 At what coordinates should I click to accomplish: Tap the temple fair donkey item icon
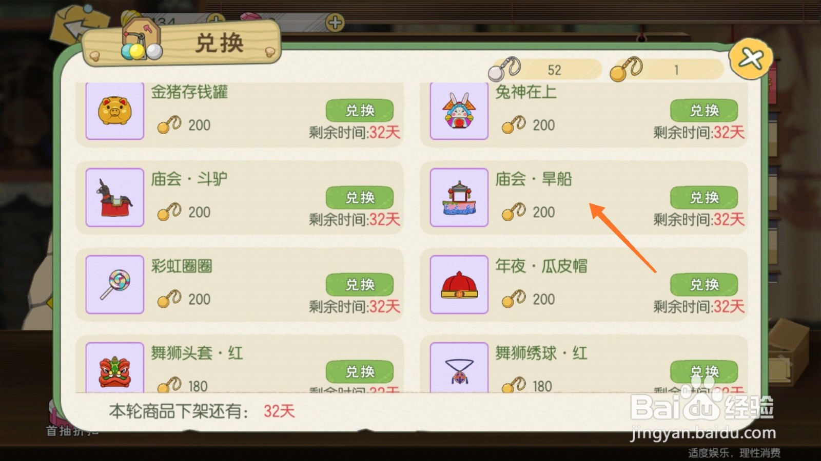pos(115,197)
